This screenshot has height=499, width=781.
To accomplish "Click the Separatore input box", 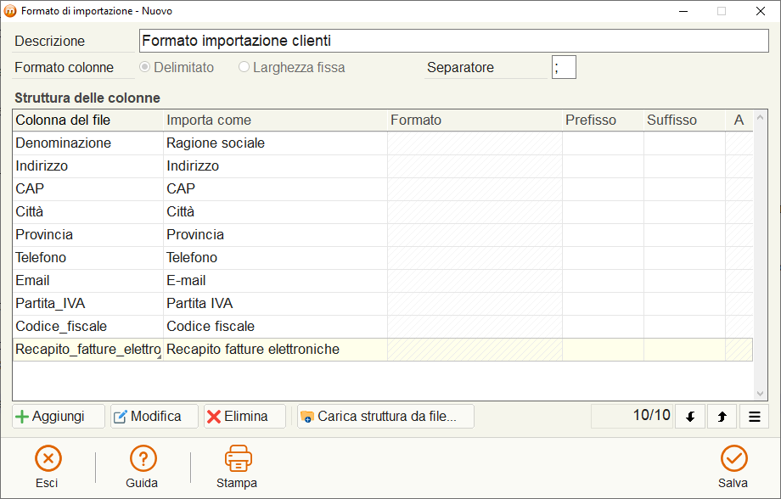I will (x=564, y=67).
